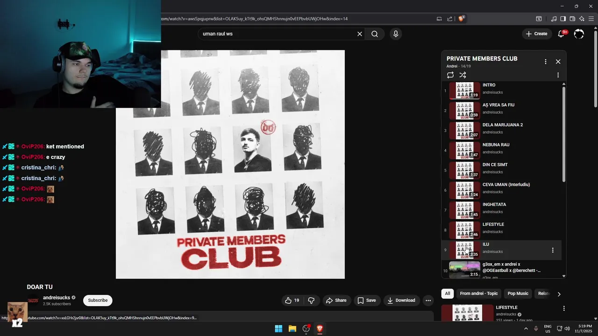Image resolution: width=598 pixels, height=336 pixels.
Task: Play the g3ox_em x andrei collaboration video
Action: (x=502, y=270)
